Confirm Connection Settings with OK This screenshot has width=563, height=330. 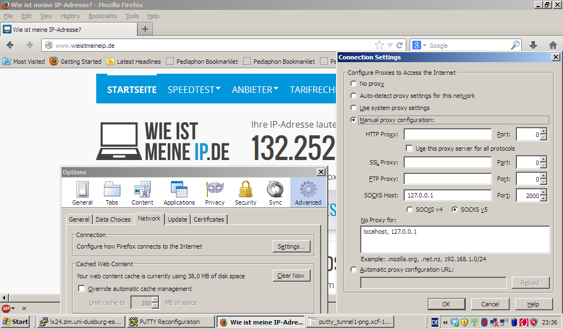click(x=446, y=304)
